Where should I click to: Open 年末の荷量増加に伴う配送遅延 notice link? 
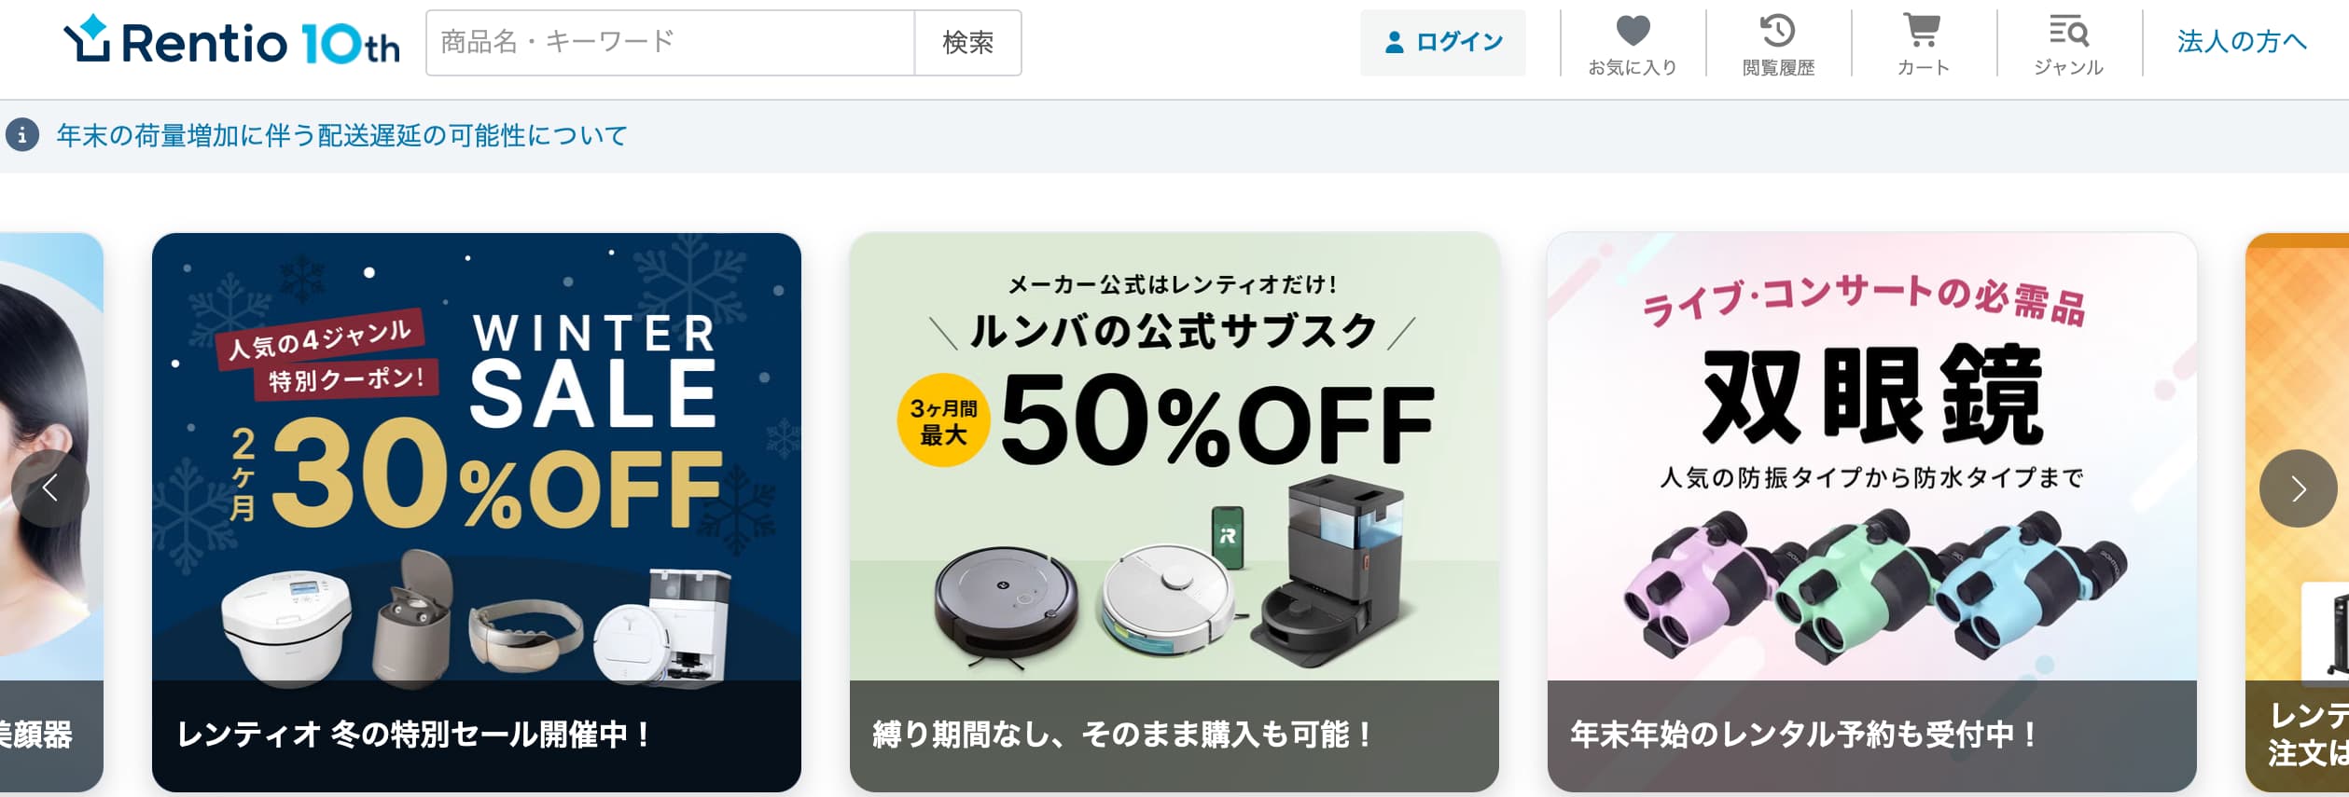pos(341,136)
